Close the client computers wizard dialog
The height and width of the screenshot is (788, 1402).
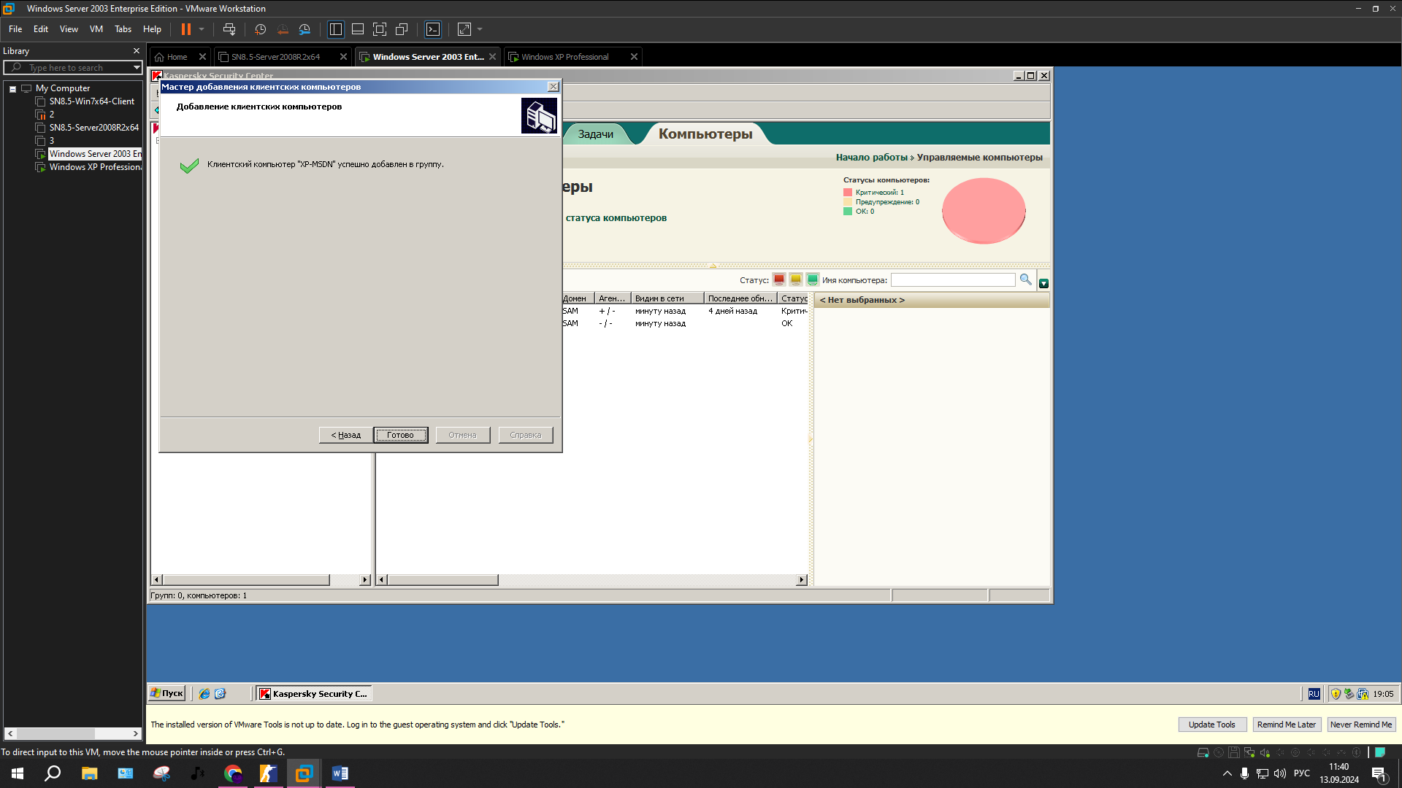tap(553, 87)
